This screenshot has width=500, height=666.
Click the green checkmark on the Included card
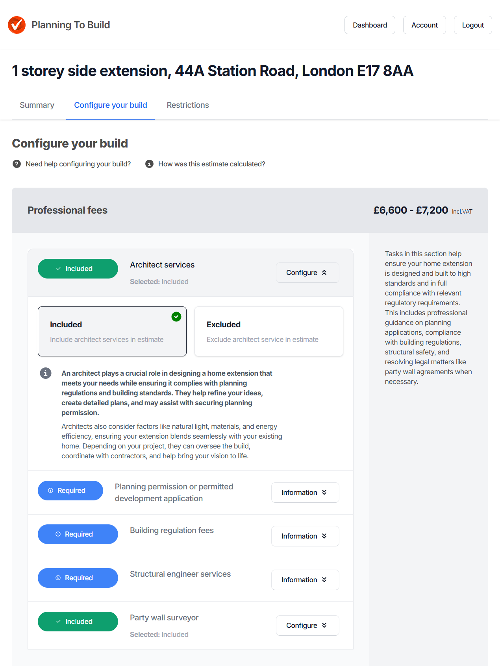[x=176, y=316]
